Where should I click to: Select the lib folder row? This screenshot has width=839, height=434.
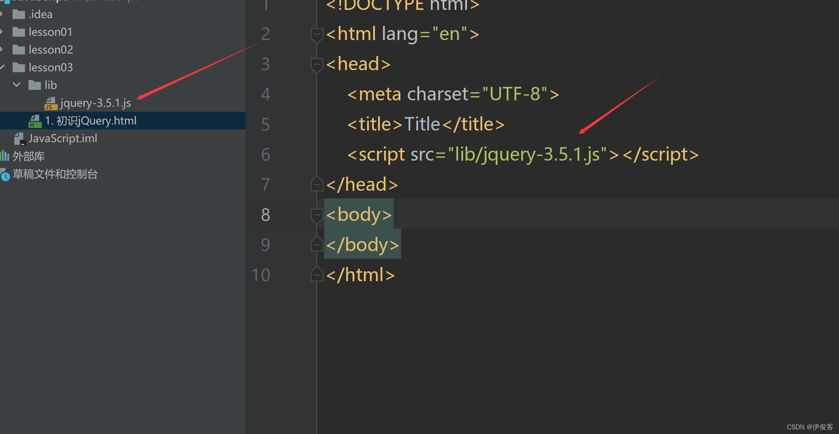pos(123,85)
